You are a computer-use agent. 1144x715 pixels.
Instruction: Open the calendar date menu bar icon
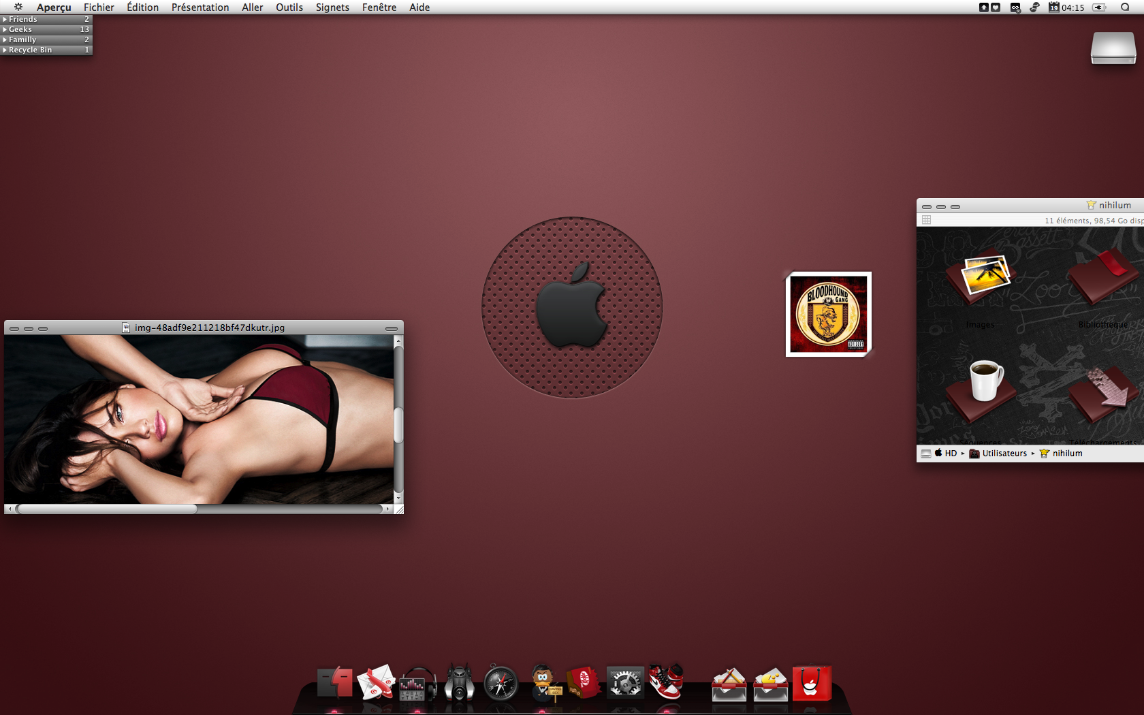pos(1053,7)
